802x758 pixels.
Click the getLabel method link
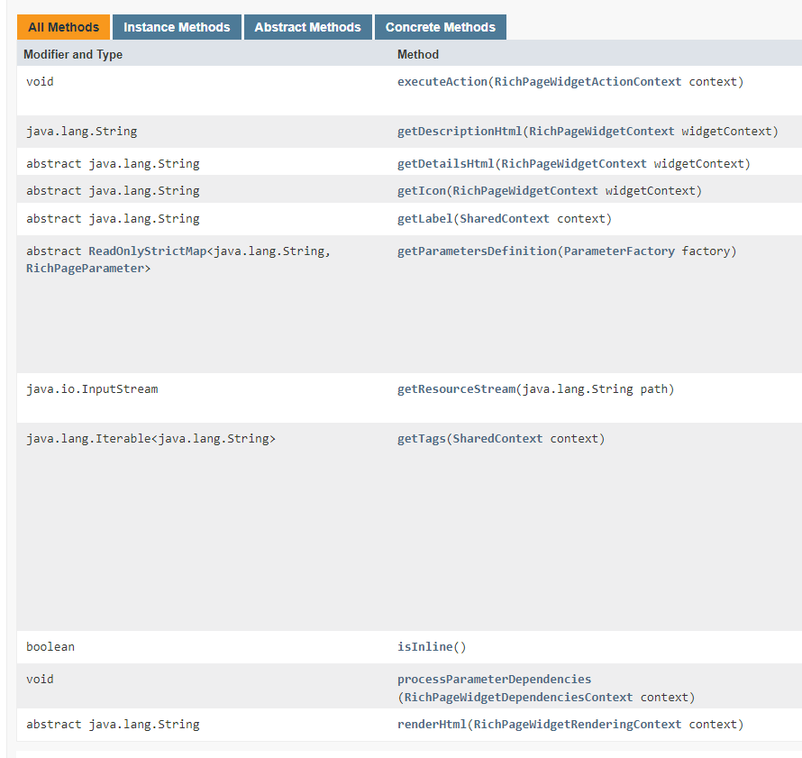pos(424,219)
